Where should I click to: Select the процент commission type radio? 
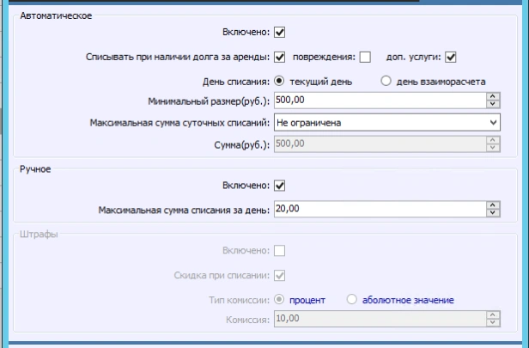(279, 299)
